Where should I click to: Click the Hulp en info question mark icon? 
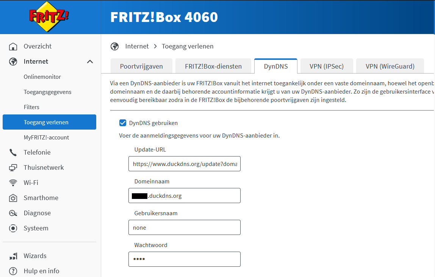[13, 271]
